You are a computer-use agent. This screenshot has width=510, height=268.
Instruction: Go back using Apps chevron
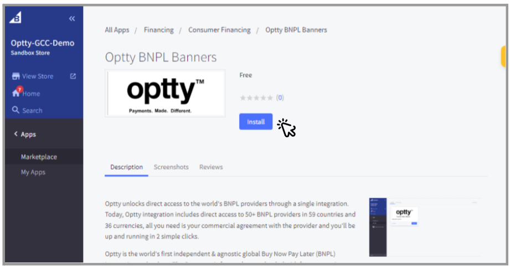click(16, 135)
